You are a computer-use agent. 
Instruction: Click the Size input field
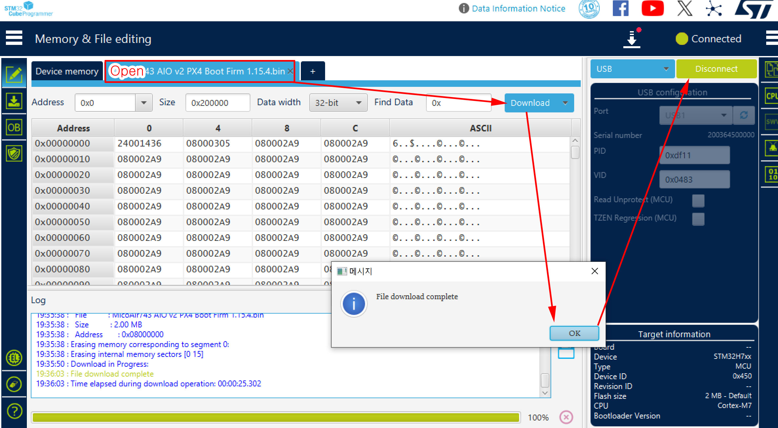coord(218,103)
